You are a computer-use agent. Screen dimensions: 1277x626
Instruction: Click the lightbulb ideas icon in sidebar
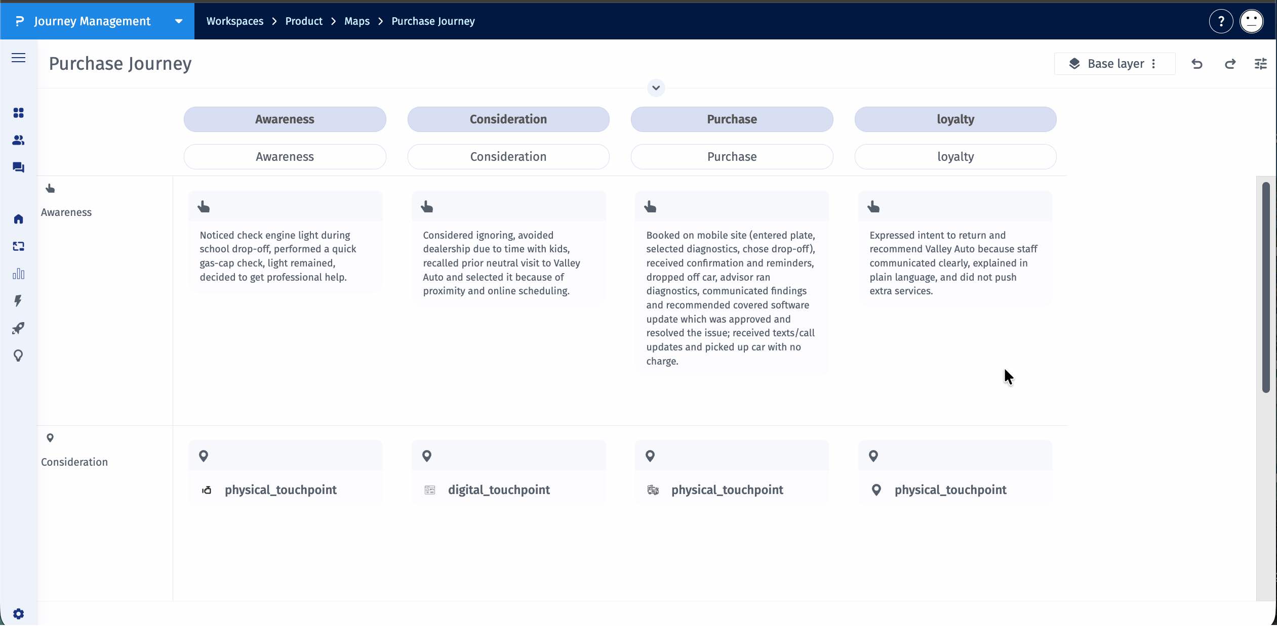coord(18,355)
